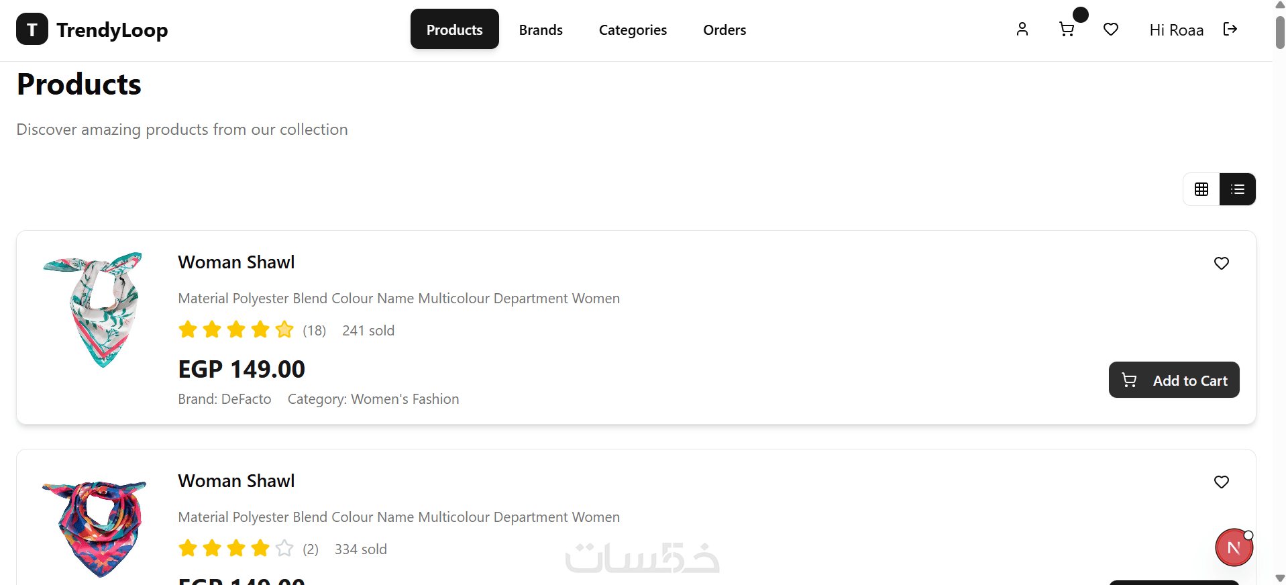1286x585 pixels.
Task: Go to the Brands nav item
Action: (541, 30)
